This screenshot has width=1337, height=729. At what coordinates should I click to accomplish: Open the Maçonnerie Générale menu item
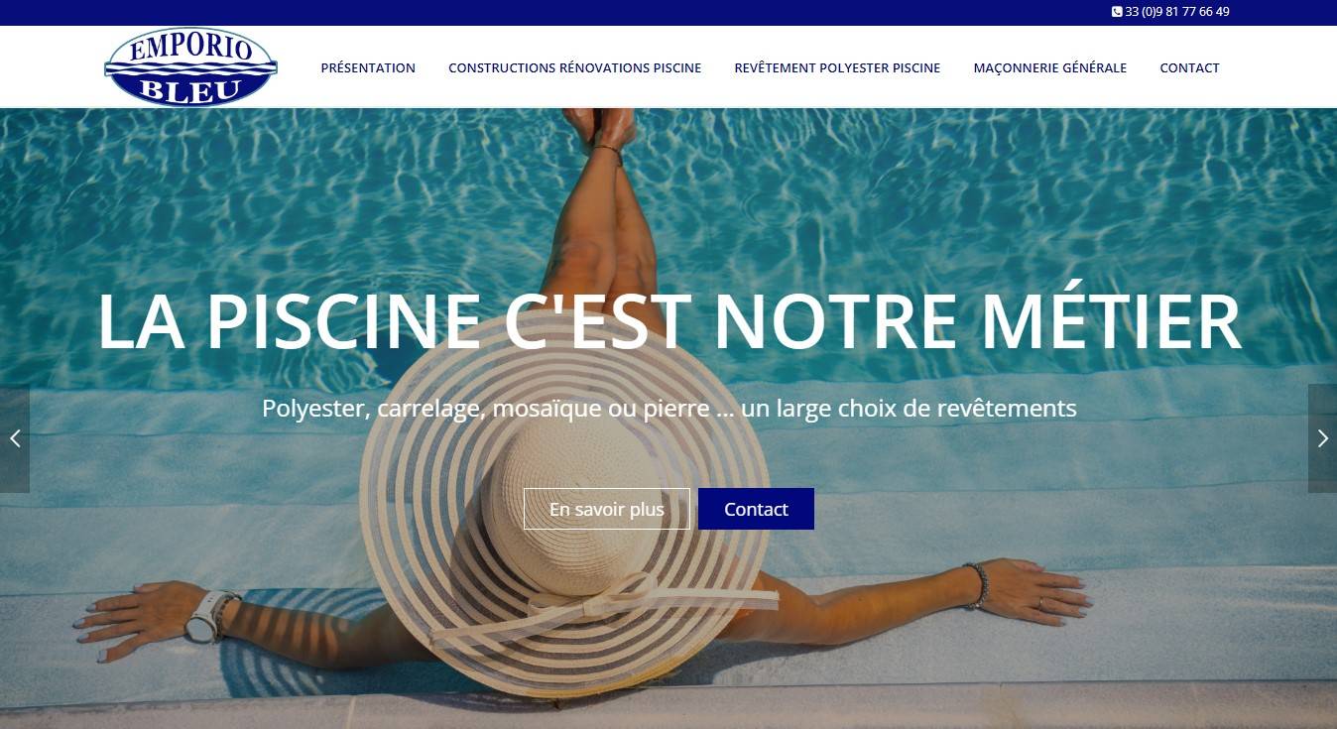(1049, 67)
